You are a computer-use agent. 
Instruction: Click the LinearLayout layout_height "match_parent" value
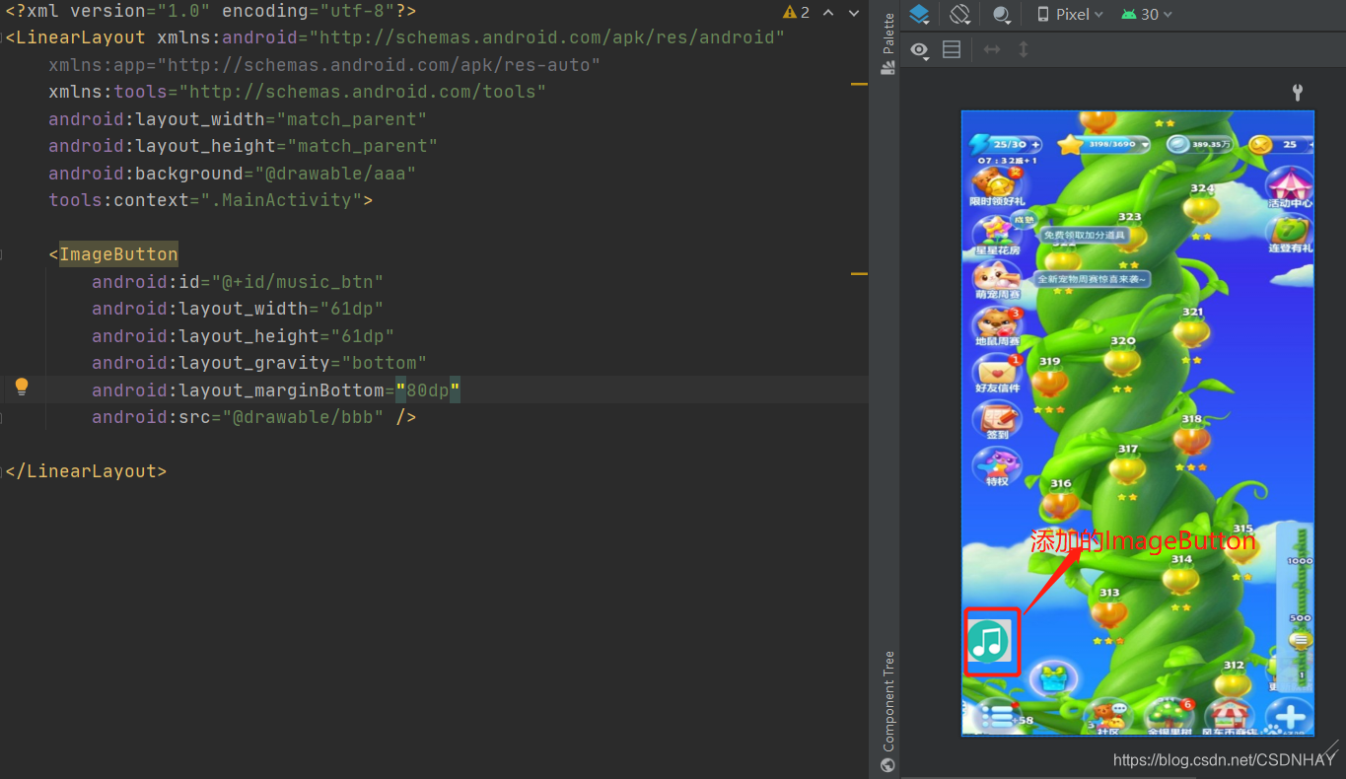363,146
